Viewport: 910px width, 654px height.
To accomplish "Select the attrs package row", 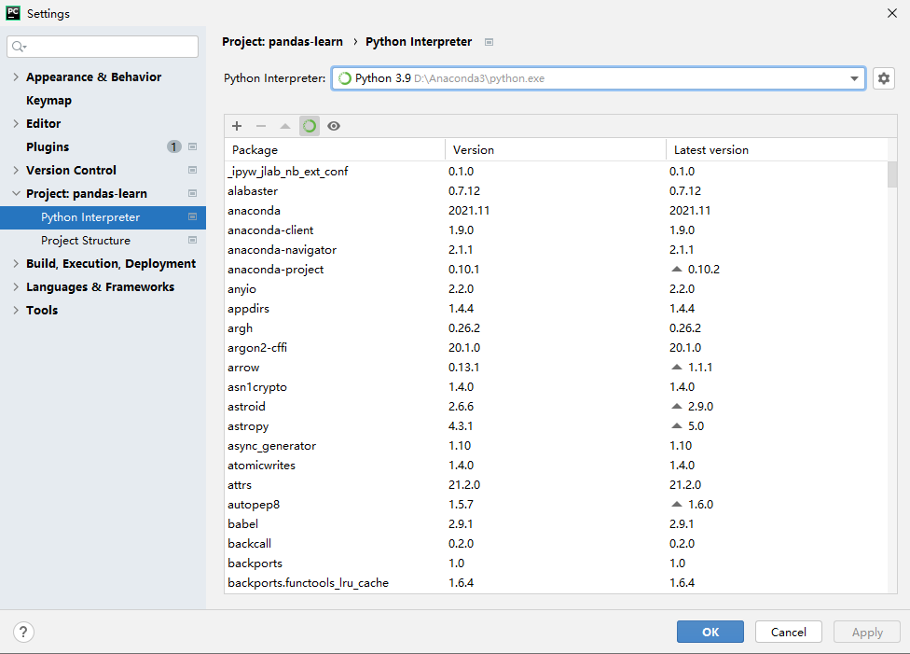I will click(556, 484).
